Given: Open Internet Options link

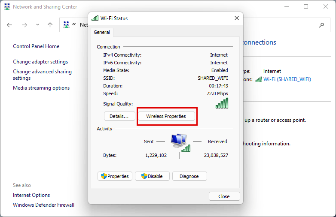Looking at the screenshot, I should pyautogui.click(x=31, y=195).
